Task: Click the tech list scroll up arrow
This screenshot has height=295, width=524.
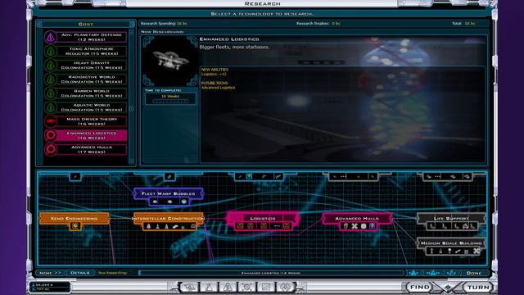Action: click(131, 33)
